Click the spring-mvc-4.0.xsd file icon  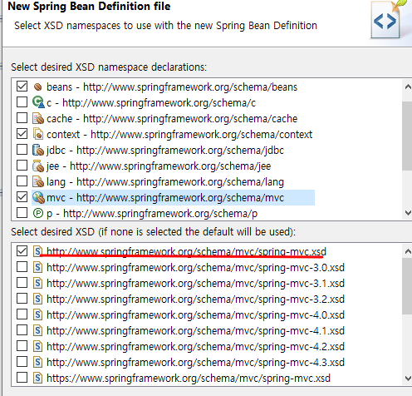pyautogui.click(x=38, y=314)
